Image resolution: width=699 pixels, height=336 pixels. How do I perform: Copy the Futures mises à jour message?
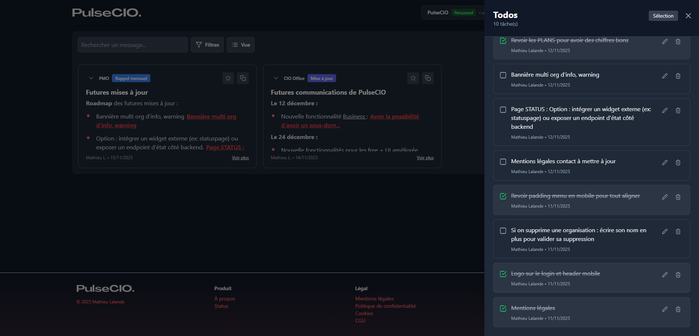[243, 78]
